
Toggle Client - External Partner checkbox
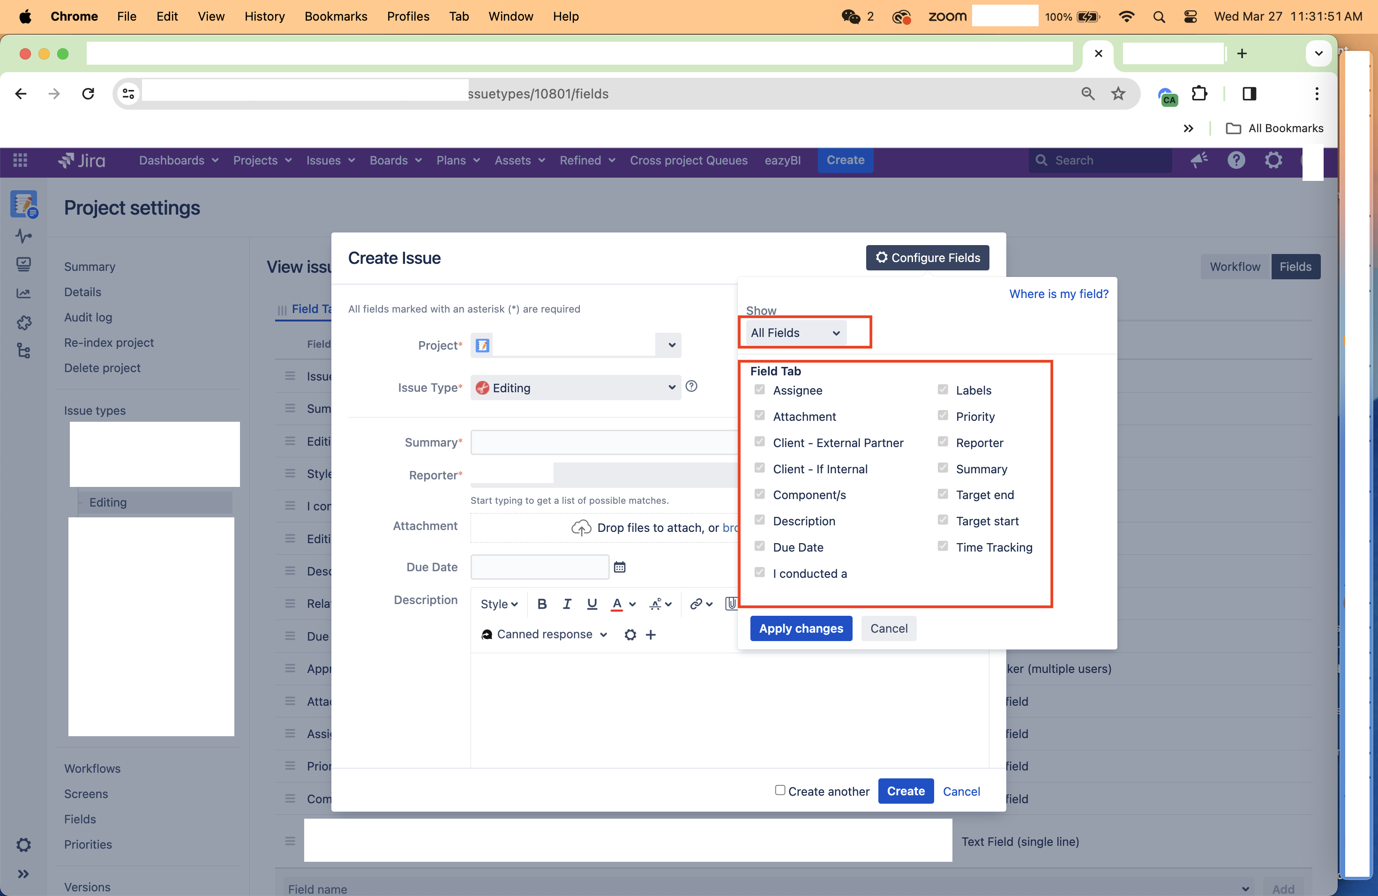coord(760,441)
